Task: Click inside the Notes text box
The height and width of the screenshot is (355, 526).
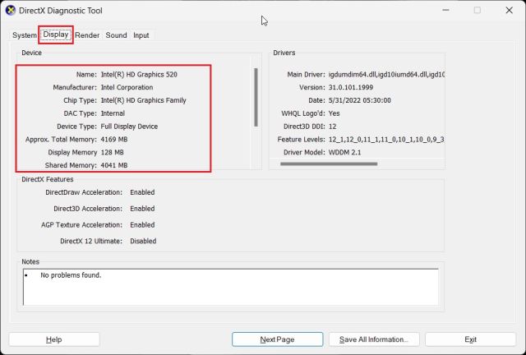Action: (231, 288)
